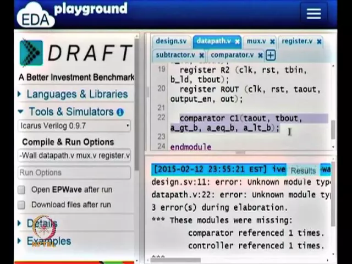Switch to the register.v tab

297,41
